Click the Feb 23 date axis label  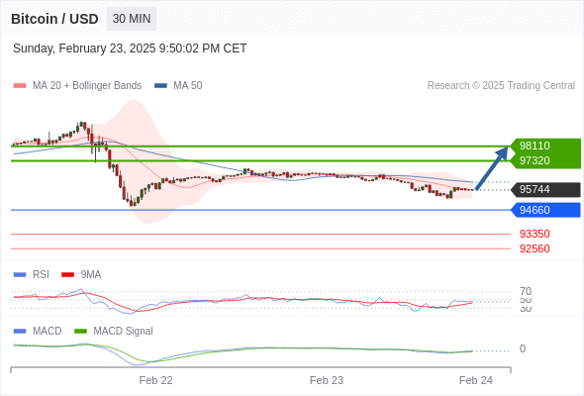[x=327, y=380]
